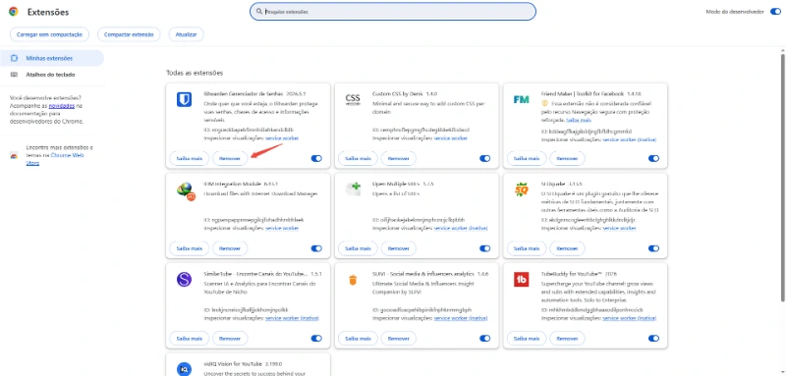Open Bitwarden service worker link
This screenshot has width=786, height=376.
pos(282,137)
